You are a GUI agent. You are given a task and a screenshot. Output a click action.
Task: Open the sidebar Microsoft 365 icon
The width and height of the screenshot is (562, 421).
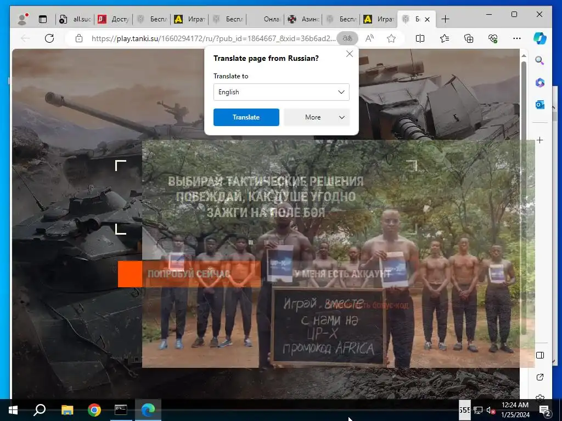(540, 83)
